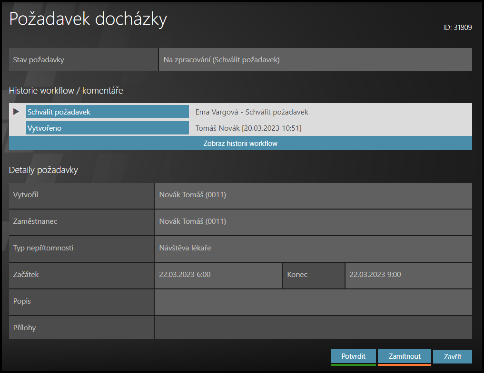Open the Typ nepřítomnosti field
This screenshot has width=484, height=373.
(313, 249)
